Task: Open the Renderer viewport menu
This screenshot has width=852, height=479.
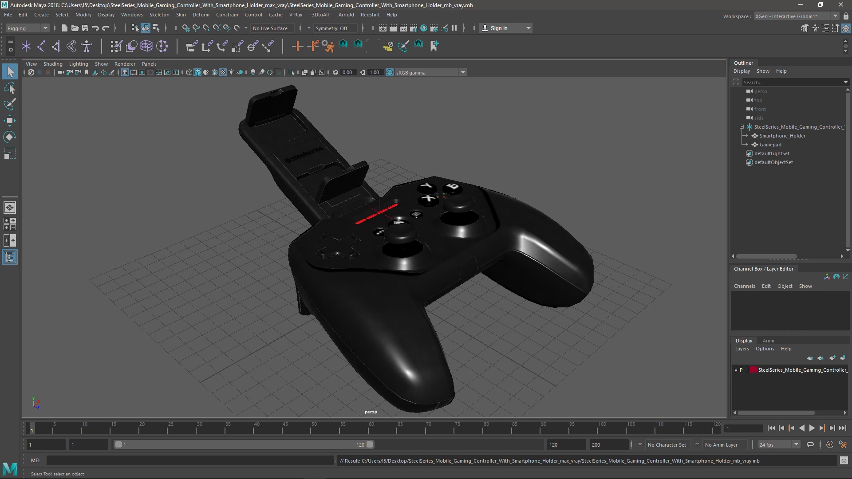Action: [x=125, y=64]
